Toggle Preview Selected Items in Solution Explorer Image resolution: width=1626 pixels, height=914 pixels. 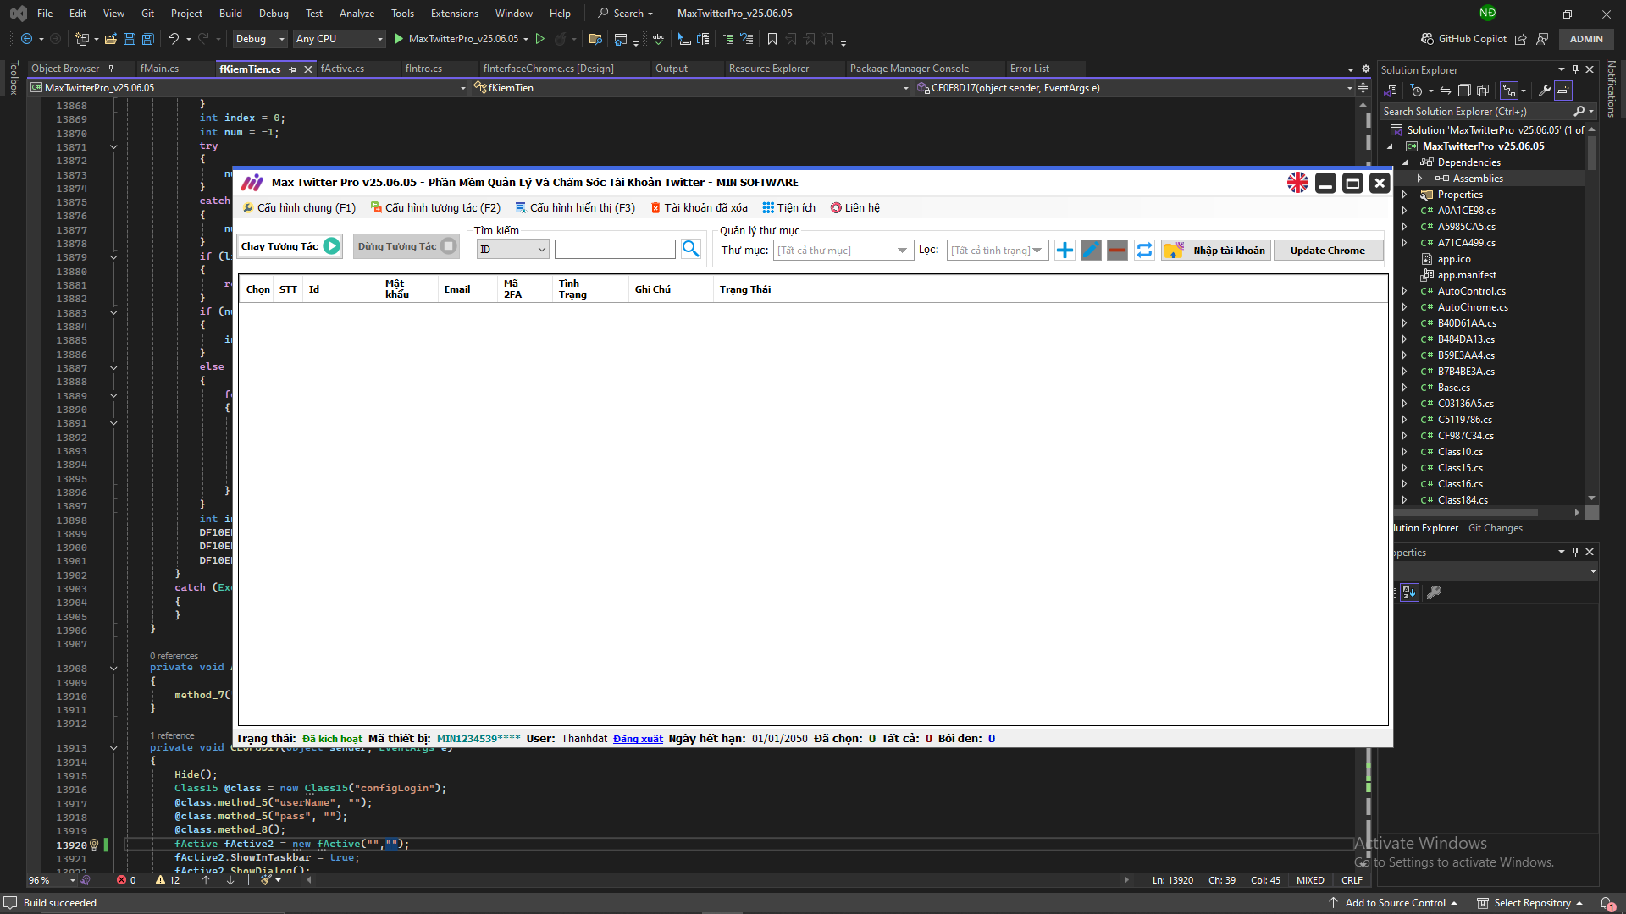pos(1563,91)
